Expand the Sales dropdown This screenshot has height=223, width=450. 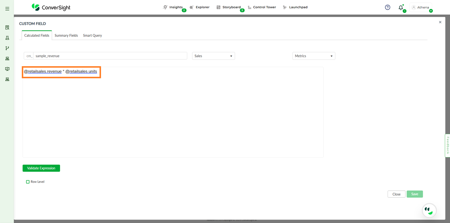point(213,56)
